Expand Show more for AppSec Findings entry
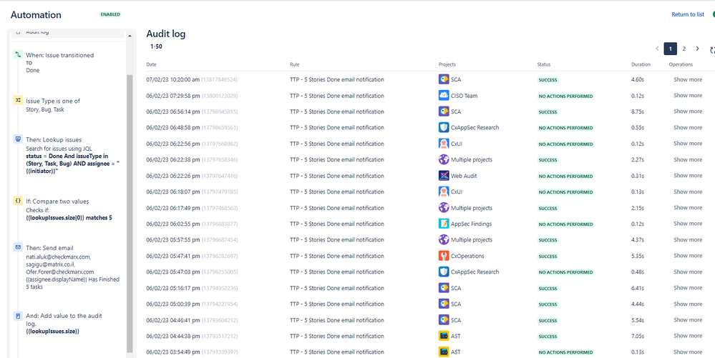 pos(688,224)
